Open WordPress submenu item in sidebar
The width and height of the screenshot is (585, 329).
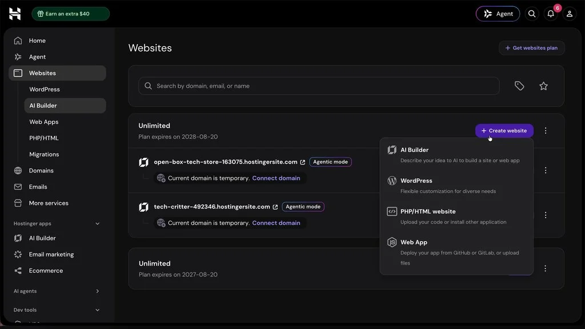[x=65, y=89]
